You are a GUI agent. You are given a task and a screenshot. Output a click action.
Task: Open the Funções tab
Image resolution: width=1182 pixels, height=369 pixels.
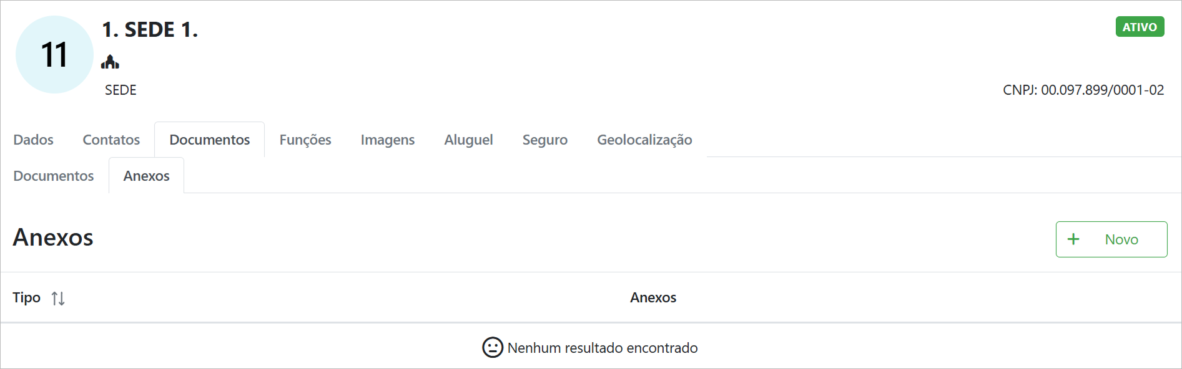(305, 140)
